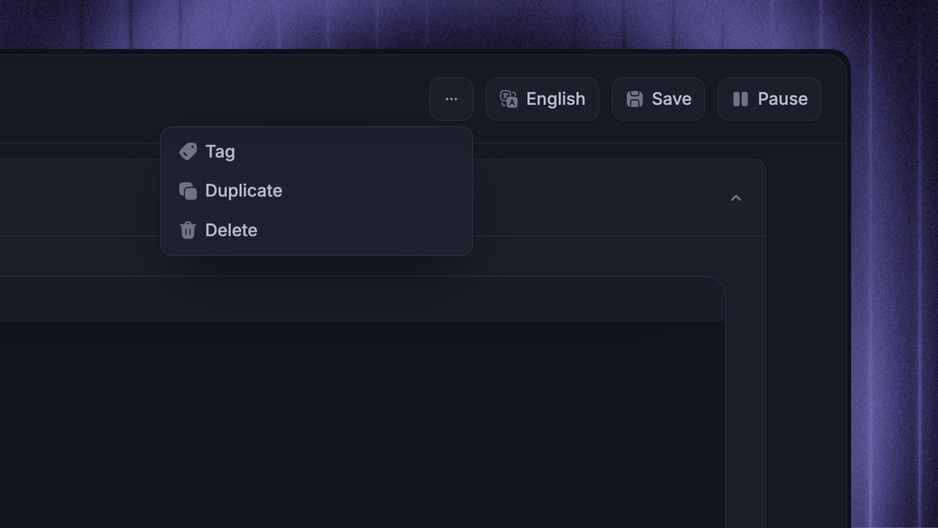The image size is (938, 528).
Task: Click the duplicate overlapping squares icon
Action: coord(188,191)
